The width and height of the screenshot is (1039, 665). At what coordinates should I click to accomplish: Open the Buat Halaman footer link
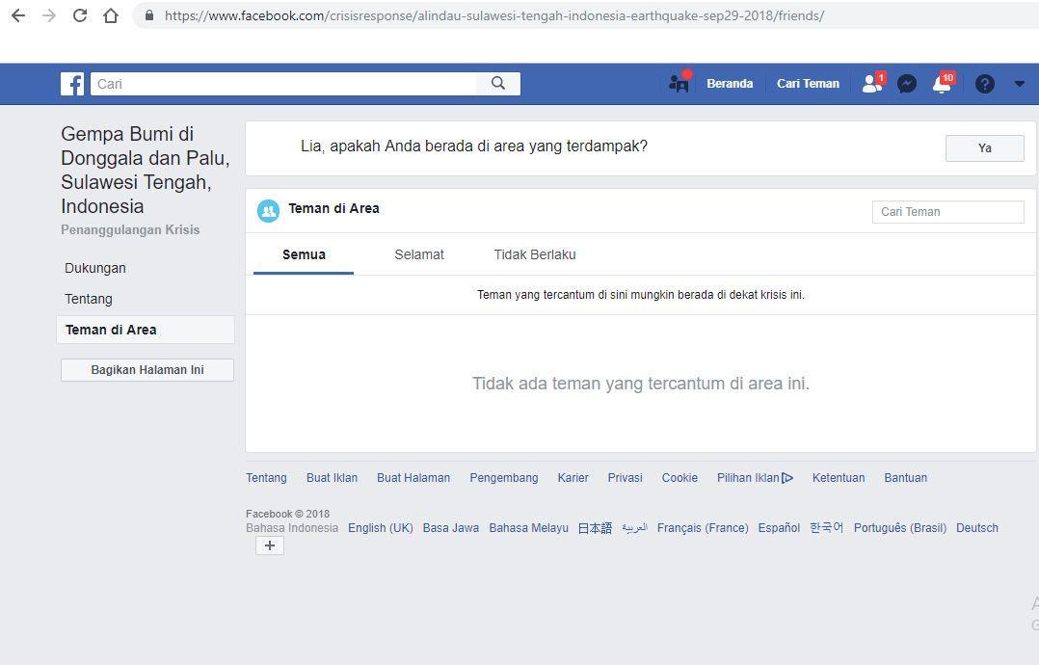(x=413, y=478)
